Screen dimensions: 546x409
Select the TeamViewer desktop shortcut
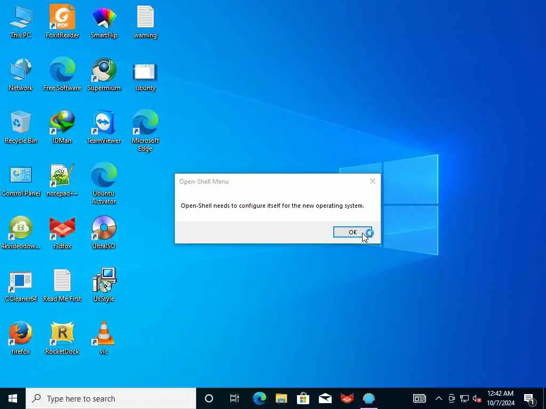(104, 127)
